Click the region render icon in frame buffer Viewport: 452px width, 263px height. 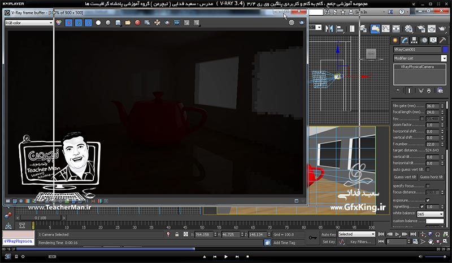[167, 23]
